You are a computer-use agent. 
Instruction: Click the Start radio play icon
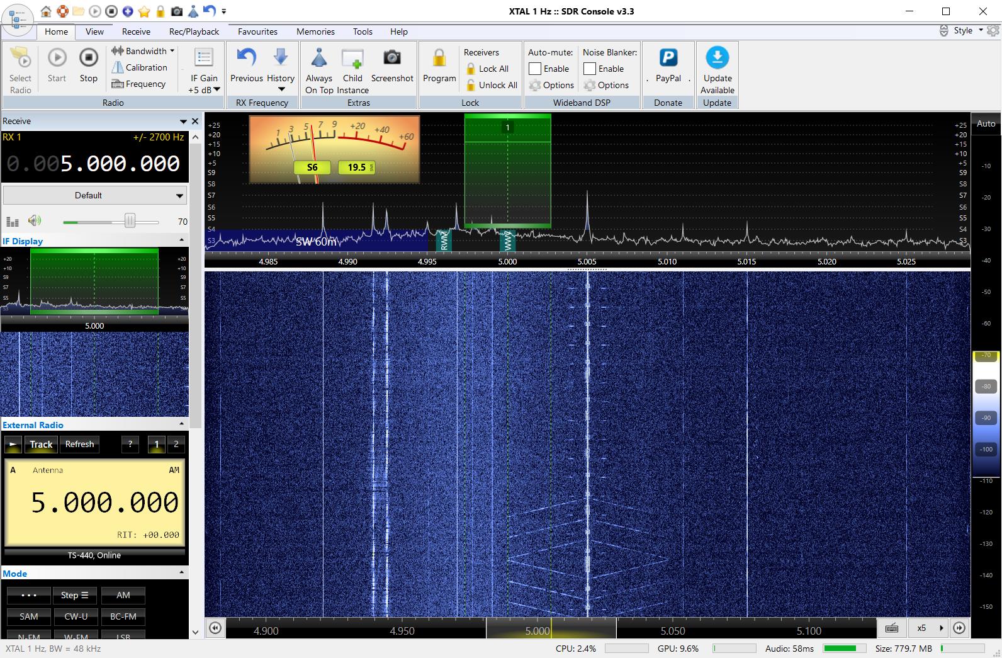tap(57, 58)
